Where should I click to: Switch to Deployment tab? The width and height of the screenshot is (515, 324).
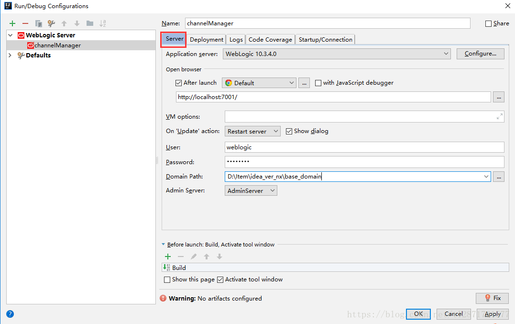tap(207, 39)
